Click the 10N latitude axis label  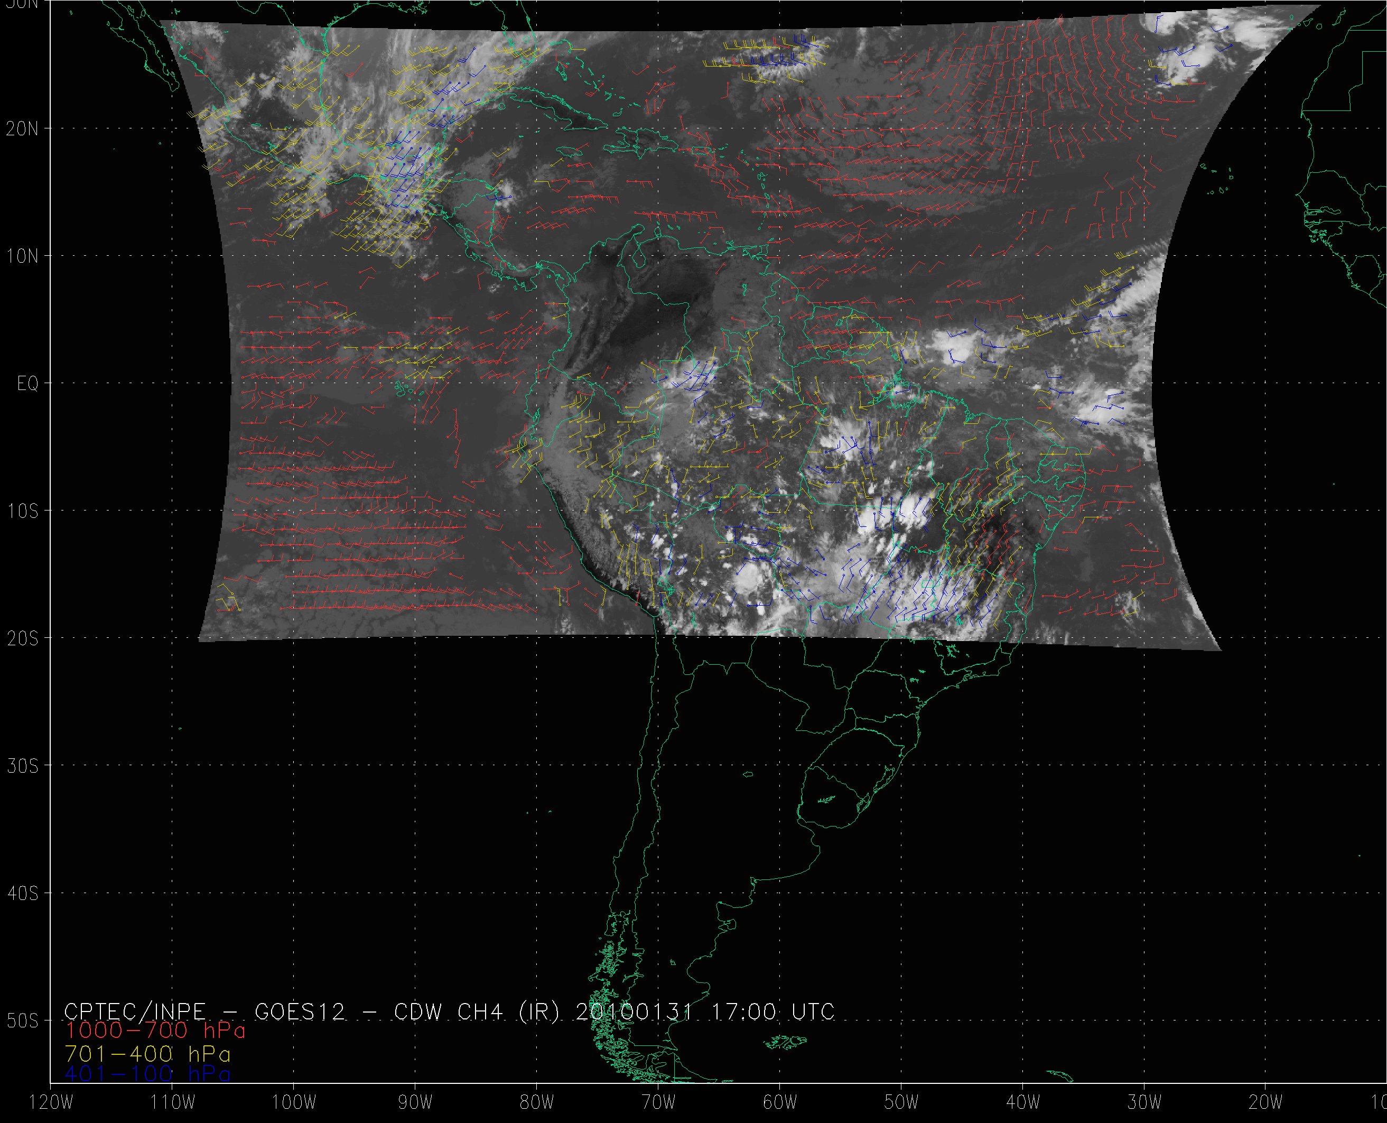tap(23, 256)
